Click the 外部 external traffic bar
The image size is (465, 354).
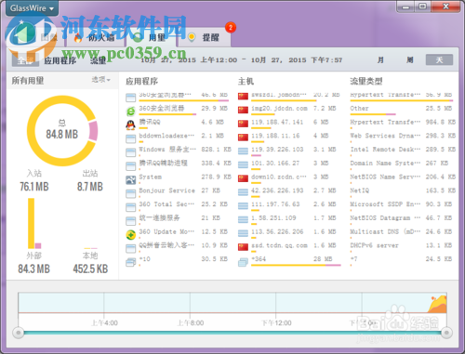(x=31, y=224)
